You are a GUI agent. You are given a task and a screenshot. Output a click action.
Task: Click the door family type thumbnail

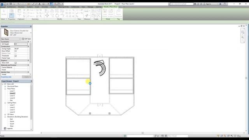coord(6,32)
